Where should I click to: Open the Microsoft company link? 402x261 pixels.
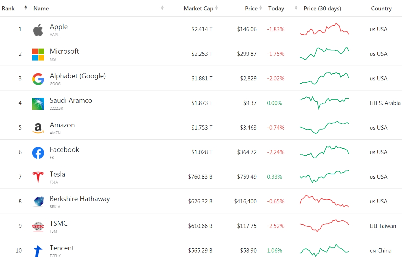[x=64, y=51]
